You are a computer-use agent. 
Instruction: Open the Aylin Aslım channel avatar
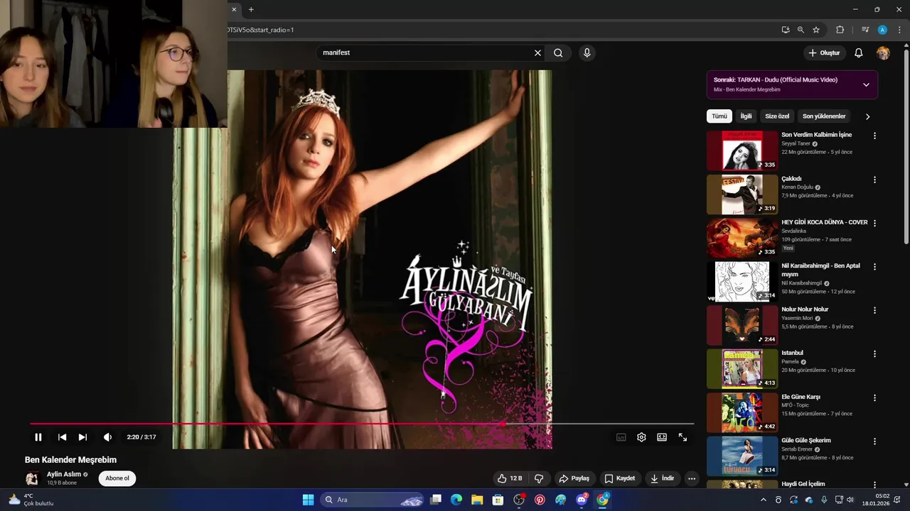(x=32, y=478)
